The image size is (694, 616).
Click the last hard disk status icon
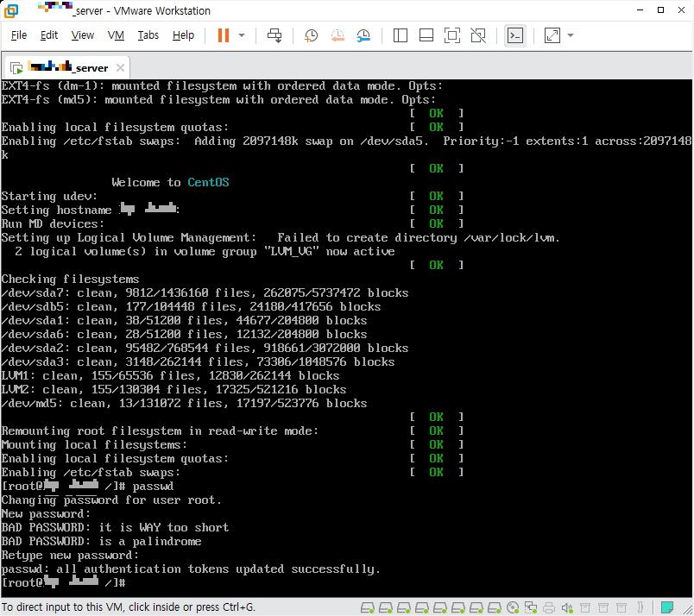point(495,607)
